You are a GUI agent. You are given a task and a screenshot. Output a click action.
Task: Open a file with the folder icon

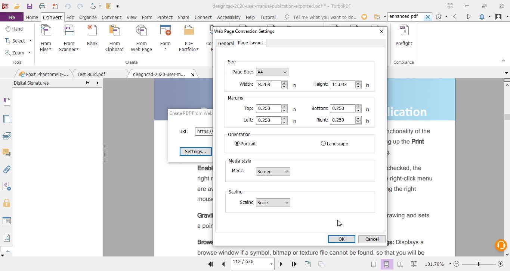pyautogui.click(x=16, y=6)
